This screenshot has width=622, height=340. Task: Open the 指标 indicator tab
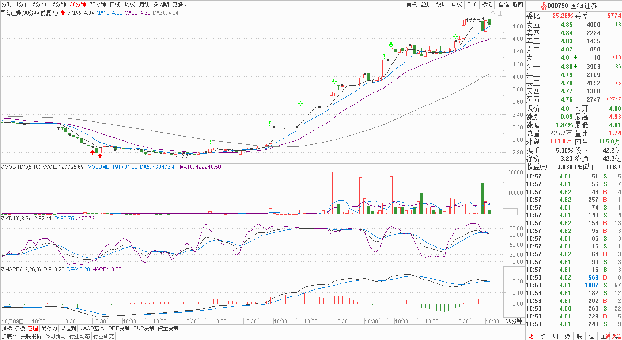(x=6, y=328)
